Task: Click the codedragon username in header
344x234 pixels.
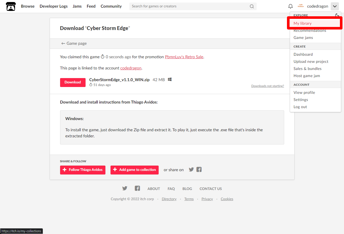Action: coord(318,6)
